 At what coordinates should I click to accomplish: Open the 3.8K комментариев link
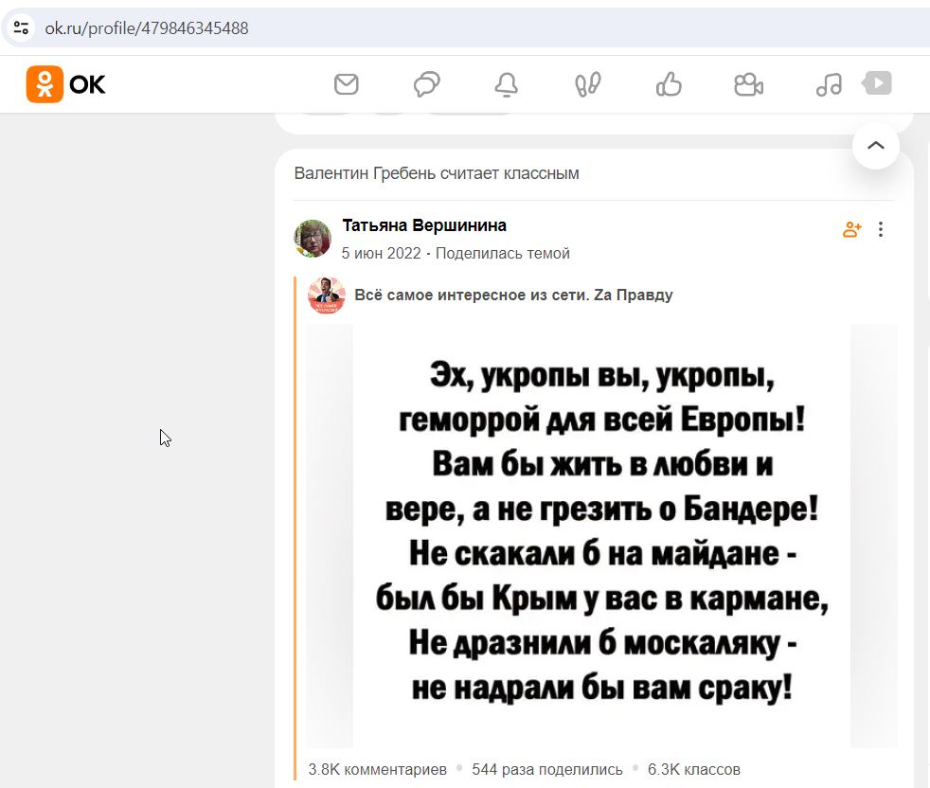pos(377,770)
